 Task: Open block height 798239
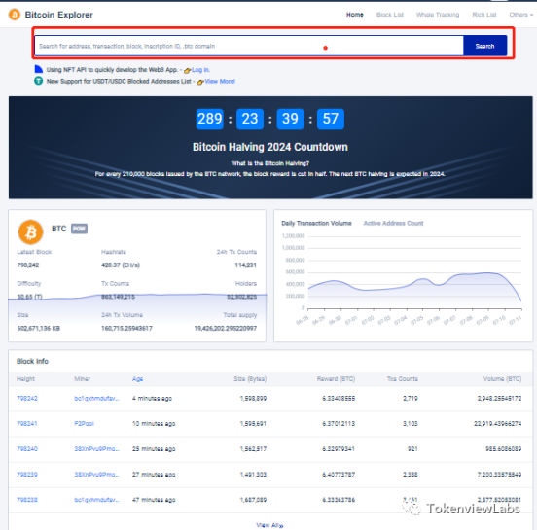coord(27,475)
